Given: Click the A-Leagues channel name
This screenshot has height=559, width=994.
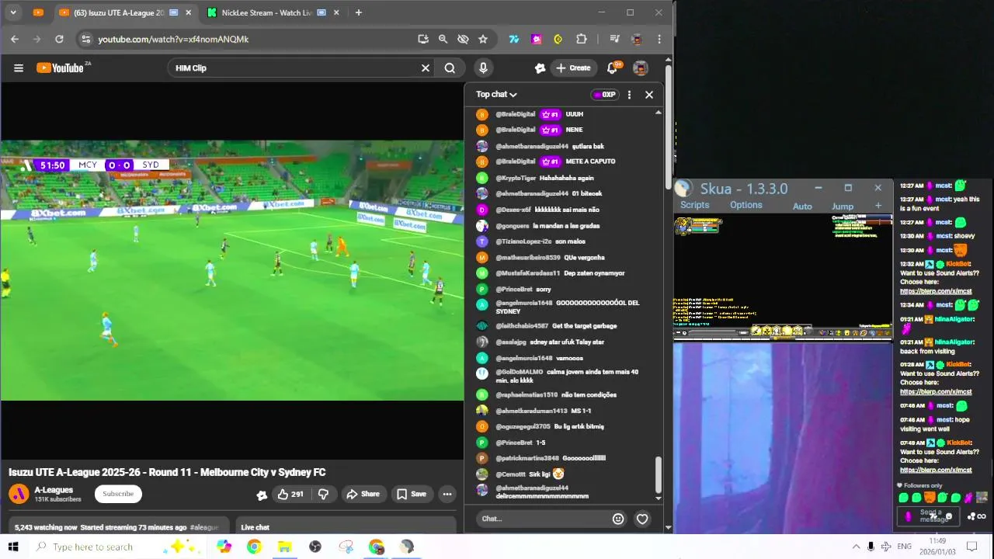Looking at the screenshot, I should (54, 490).
